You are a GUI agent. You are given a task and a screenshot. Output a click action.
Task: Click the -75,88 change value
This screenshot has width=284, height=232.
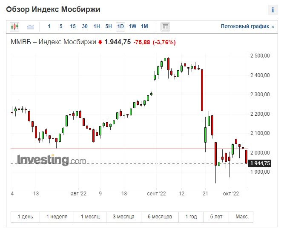point(142,43)
